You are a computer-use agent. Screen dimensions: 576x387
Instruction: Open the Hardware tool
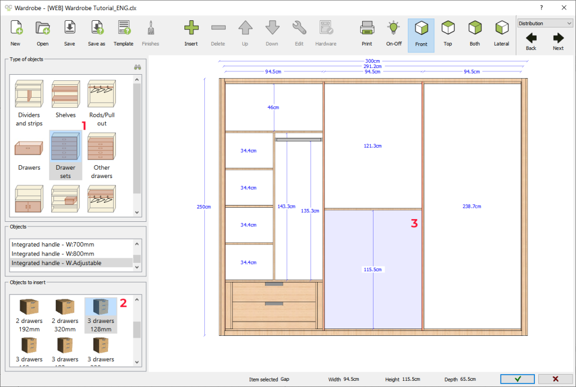(326, 33)
